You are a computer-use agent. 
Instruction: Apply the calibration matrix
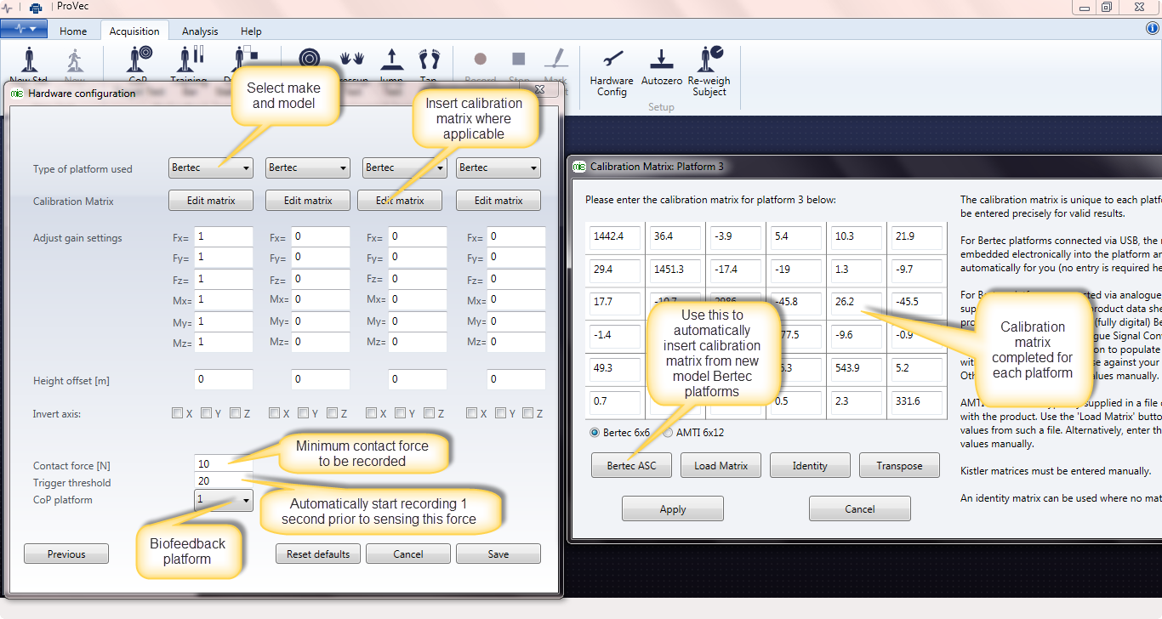tap(673, 508)
